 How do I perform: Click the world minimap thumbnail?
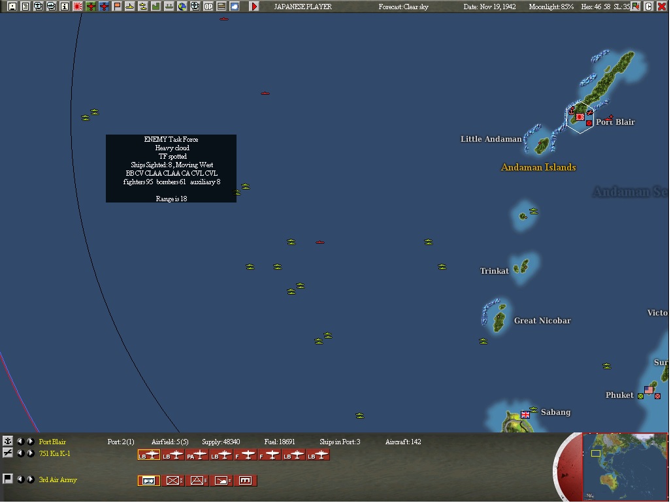[x=625, y=466]
